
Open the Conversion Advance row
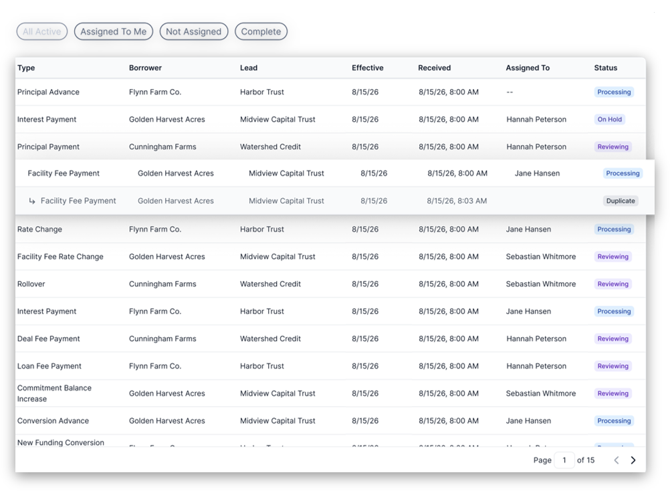click(x=330, y=421)
